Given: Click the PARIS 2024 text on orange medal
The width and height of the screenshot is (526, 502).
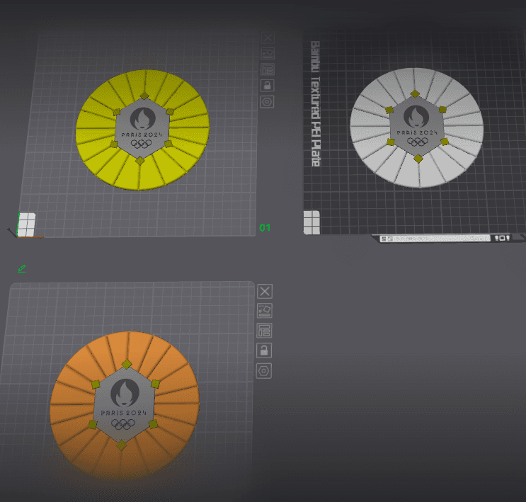Looking at the screenshot, I should click(x=124, y=413).
